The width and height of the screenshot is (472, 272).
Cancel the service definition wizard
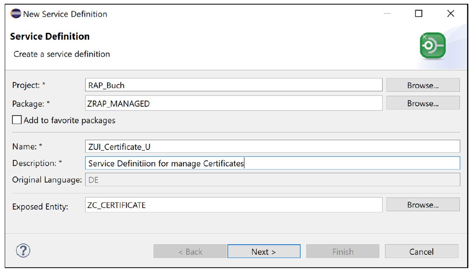pyautogui.click(x=421, y=251)
